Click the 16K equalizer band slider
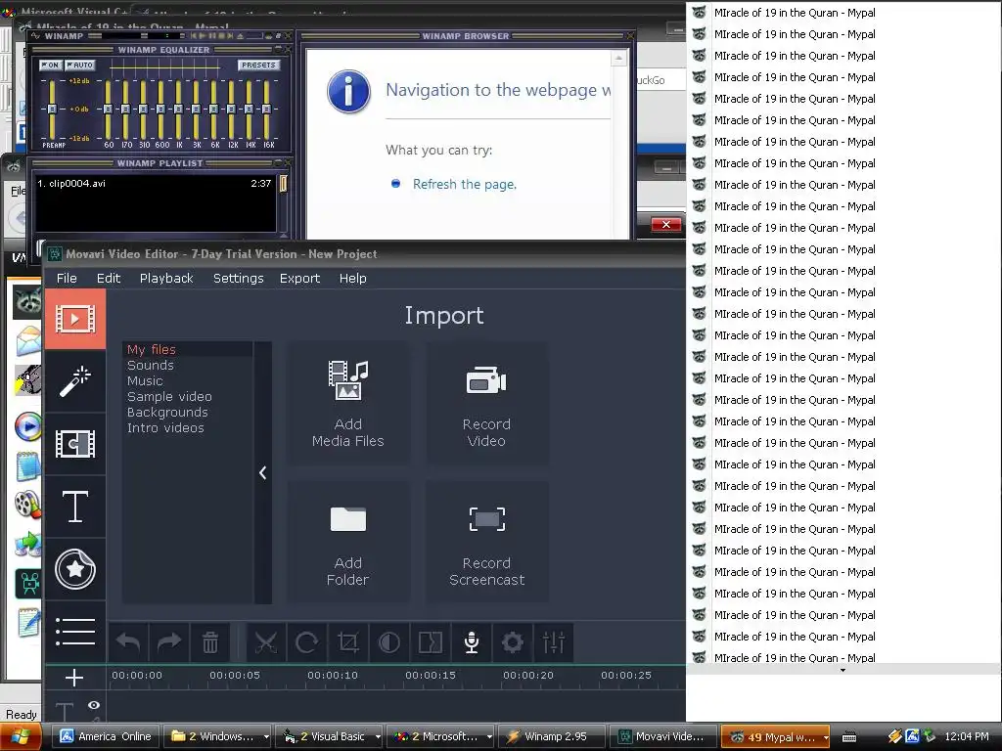 point(267,110)
